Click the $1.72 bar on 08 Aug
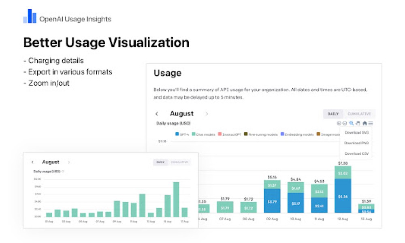 (249, 207)
